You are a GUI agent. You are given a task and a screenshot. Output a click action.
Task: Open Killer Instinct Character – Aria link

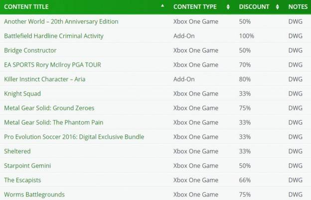click(x=45, y=79)
